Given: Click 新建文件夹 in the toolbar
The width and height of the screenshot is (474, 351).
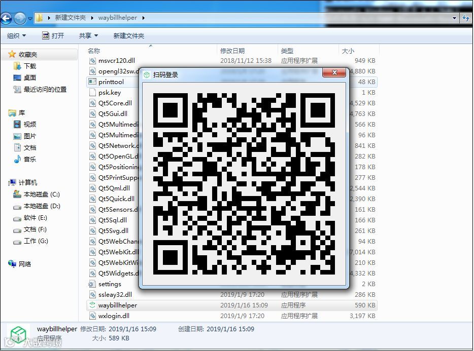Looking at the screenshot, I should 128,35.
